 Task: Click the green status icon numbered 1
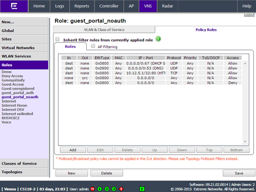(100, 189)
